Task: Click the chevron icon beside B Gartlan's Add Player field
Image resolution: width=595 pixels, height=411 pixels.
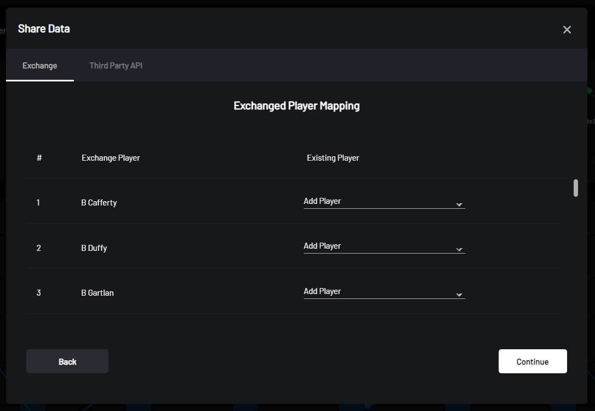Action: pyautogui.click(x=459, y=293)
